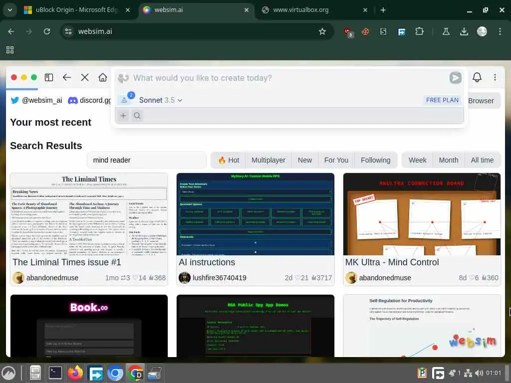Viewport: 511px width, 383px height.
Task: Click the FREE PLAN label
Action: (442, 100)
